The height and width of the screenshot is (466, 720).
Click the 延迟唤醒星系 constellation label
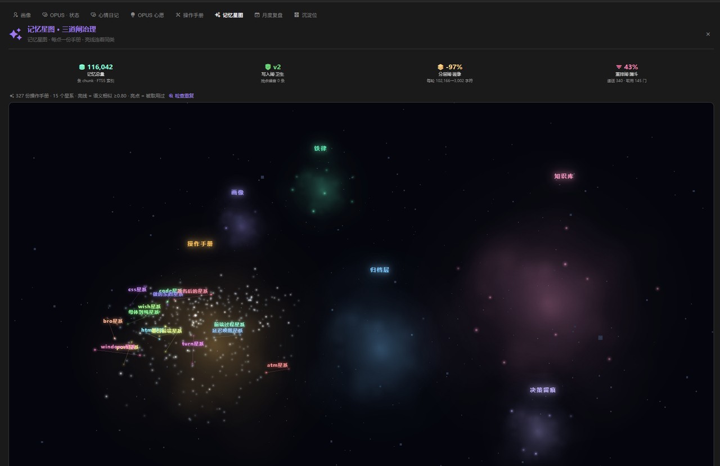point(227,330)
